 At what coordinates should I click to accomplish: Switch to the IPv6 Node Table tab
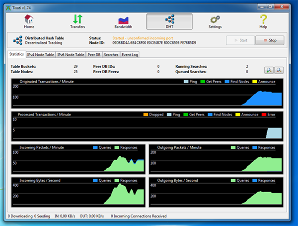[x=71, y=55]
